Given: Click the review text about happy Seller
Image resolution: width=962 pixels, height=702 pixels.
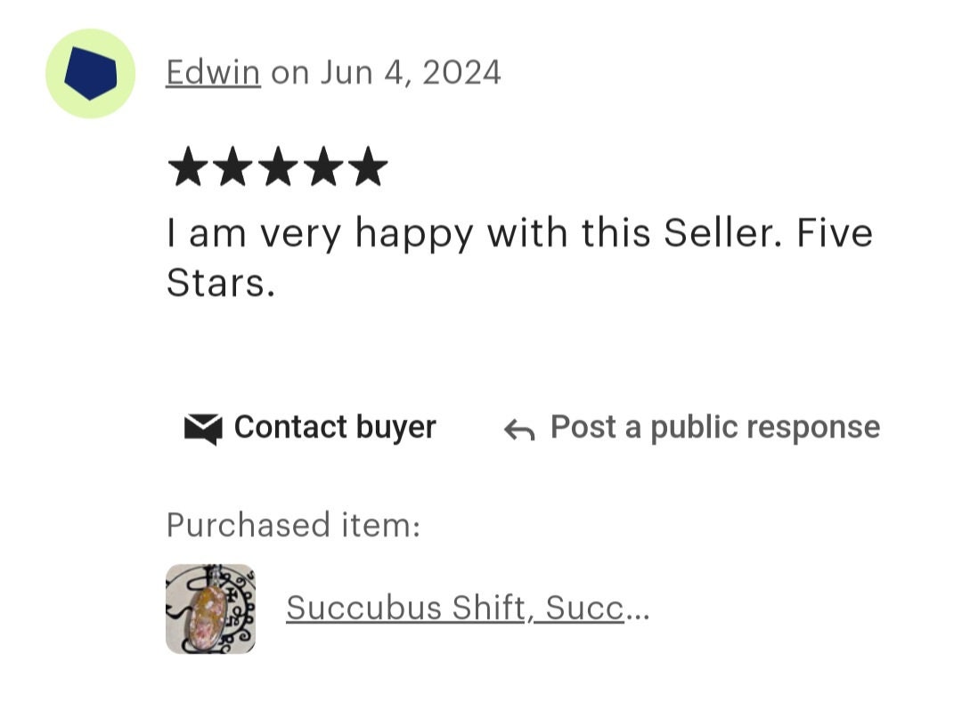Looking at the screenshot, I should tap(519, 258).
